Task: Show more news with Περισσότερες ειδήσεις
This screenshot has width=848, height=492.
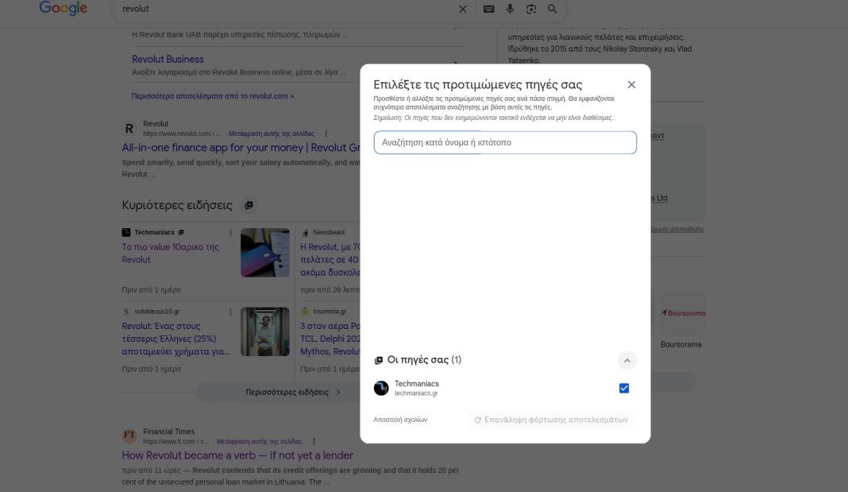Action: 286,392
